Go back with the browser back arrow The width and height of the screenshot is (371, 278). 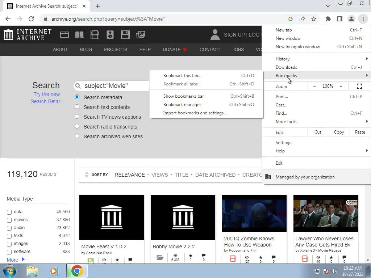click(x=8, y=19)
